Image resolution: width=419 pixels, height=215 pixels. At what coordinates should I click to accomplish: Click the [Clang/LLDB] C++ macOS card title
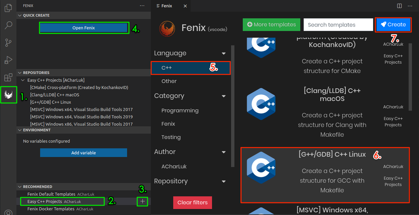pos(332,95)
